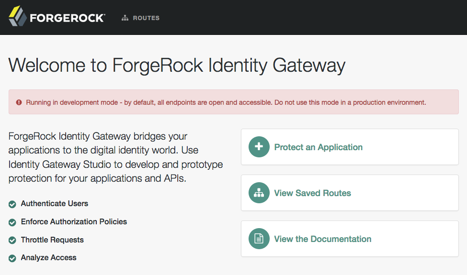
Task: Click the checkmark beside Enforce Authorization Policies
Action: pos(12,222)
